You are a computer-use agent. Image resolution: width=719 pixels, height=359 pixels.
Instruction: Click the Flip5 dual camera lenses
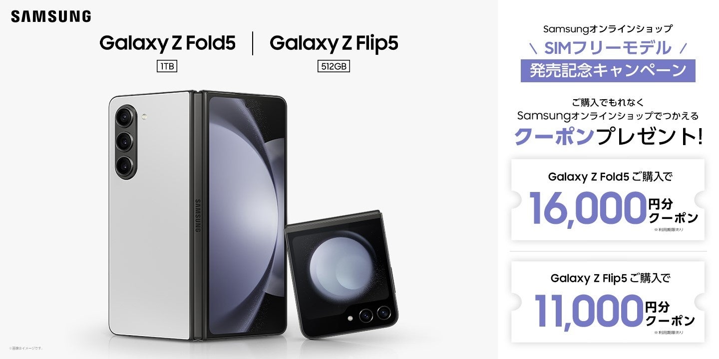click(375, 314)
